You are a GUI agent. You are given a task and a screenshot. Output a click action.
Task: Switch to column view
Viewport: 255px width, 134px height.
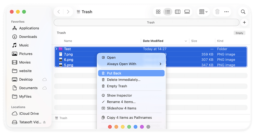(x=178, y=12)
